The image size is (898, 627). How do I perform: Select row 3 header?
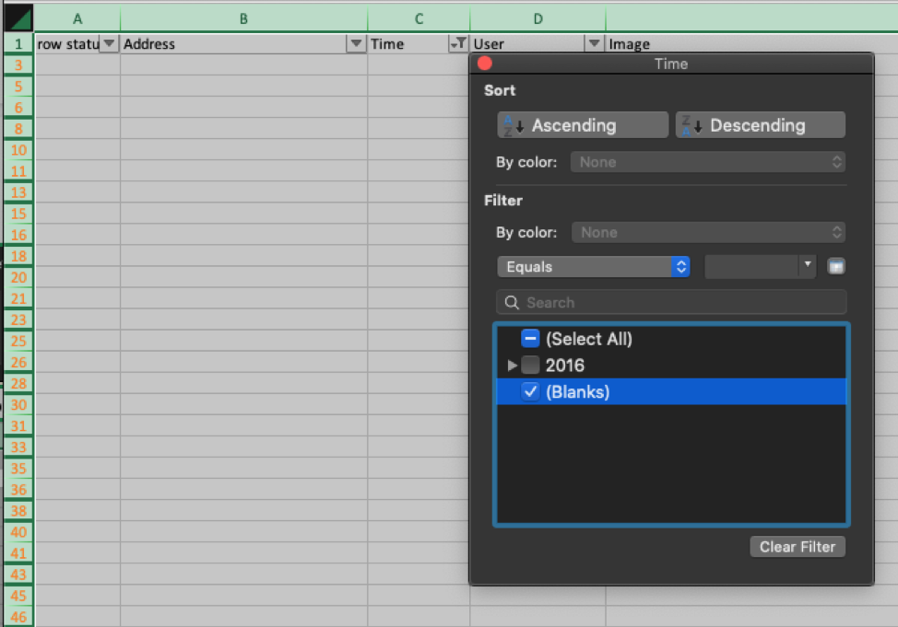point(18,65)
